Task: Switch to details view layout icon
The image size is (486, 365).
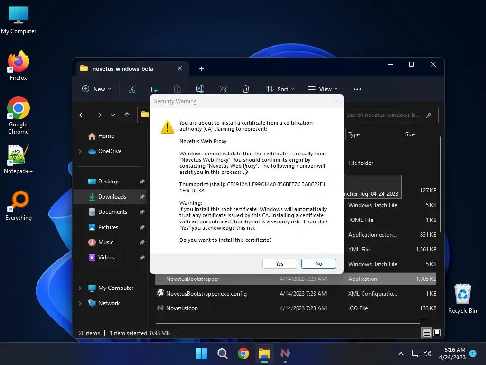Action: pos(427,333)
